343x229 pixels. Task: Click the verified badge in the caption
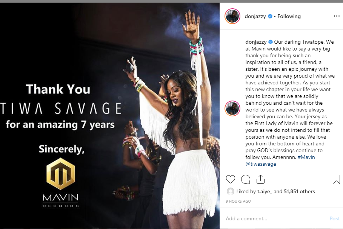click(x=271, y=42)
